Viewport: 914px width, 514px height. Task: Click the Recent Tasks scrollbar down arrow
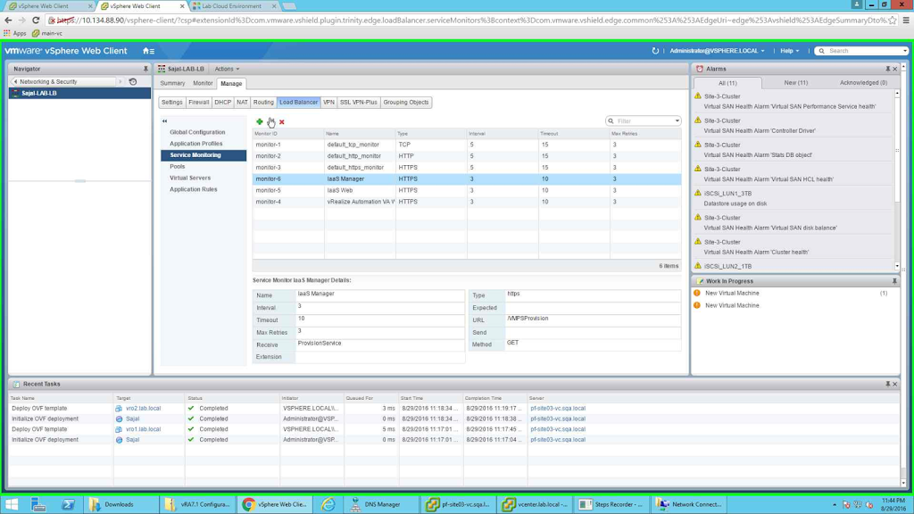coord(903,483)
